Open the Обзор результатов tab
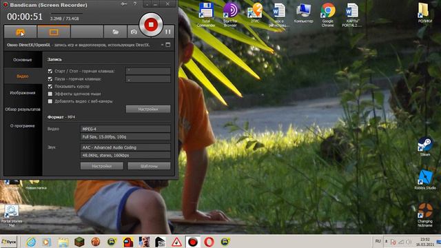The image size is (441, 248). point(23,110)
